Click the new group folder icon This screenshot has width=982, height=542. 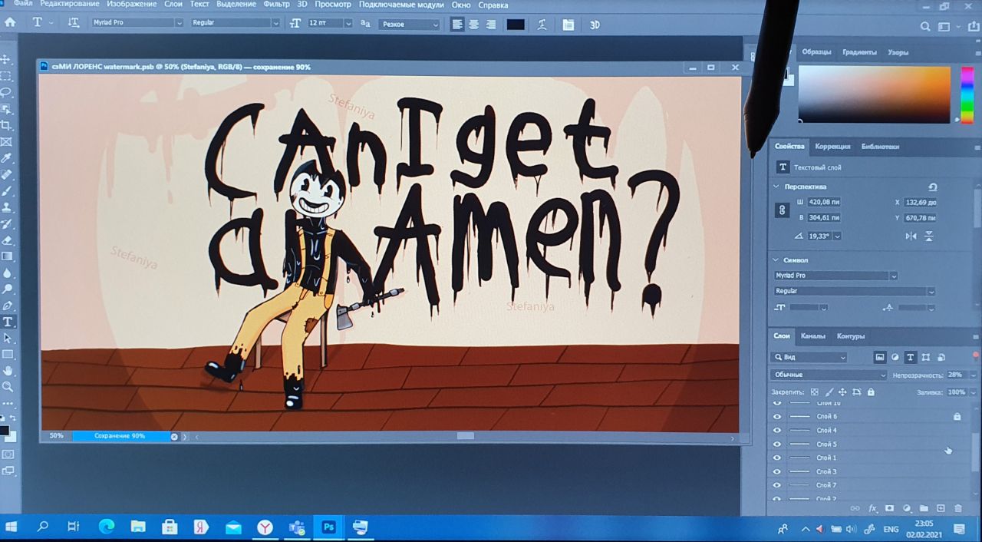click(924, 508)
